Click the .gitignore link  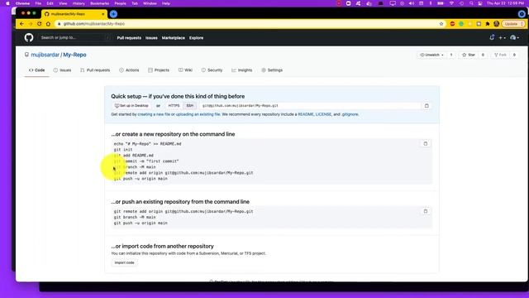coord(350,114)
